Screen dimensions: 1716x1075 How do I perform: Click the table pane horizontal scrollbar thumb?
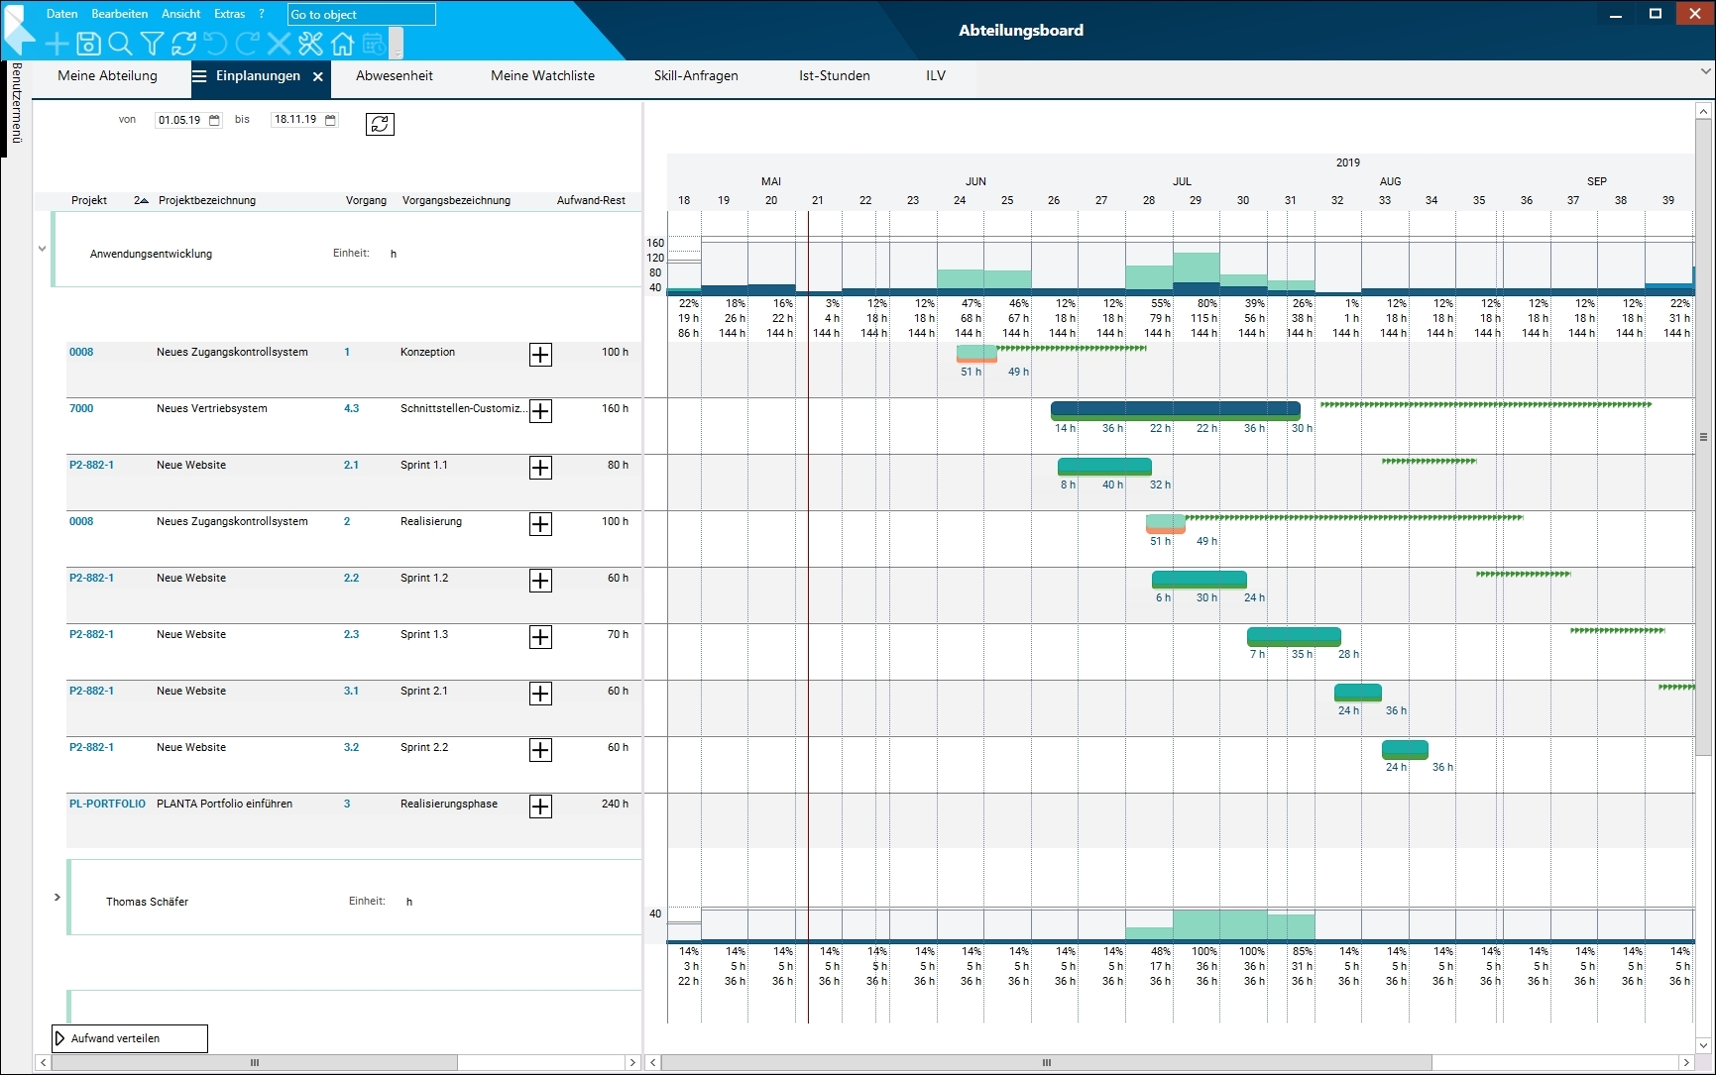(x=255, y=1063)
